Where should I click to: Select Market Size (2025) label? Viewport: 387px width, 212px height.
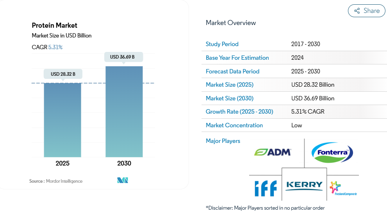click(x=230, y=85)
